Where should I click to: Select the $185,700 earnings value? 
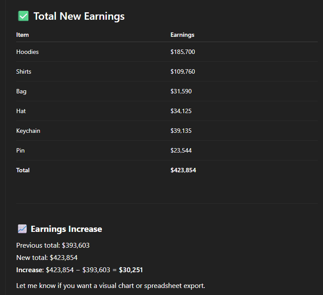point(183,52)
